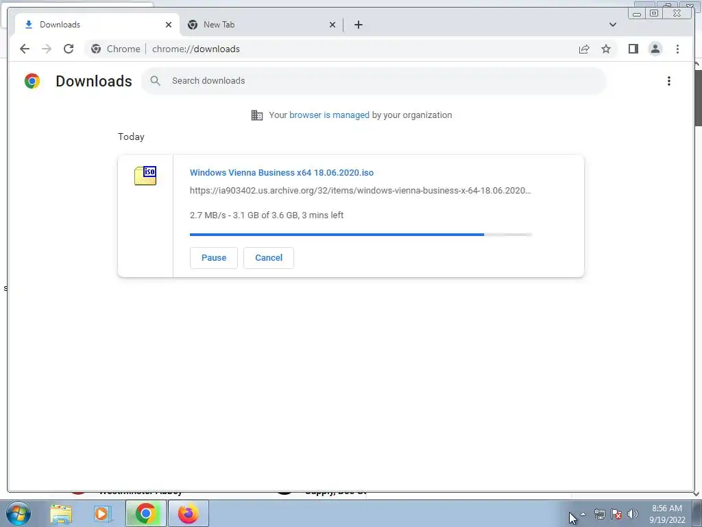Click the Chrome site info chip
This screenshot has height=527, width=702.
(x=115, y=49)
